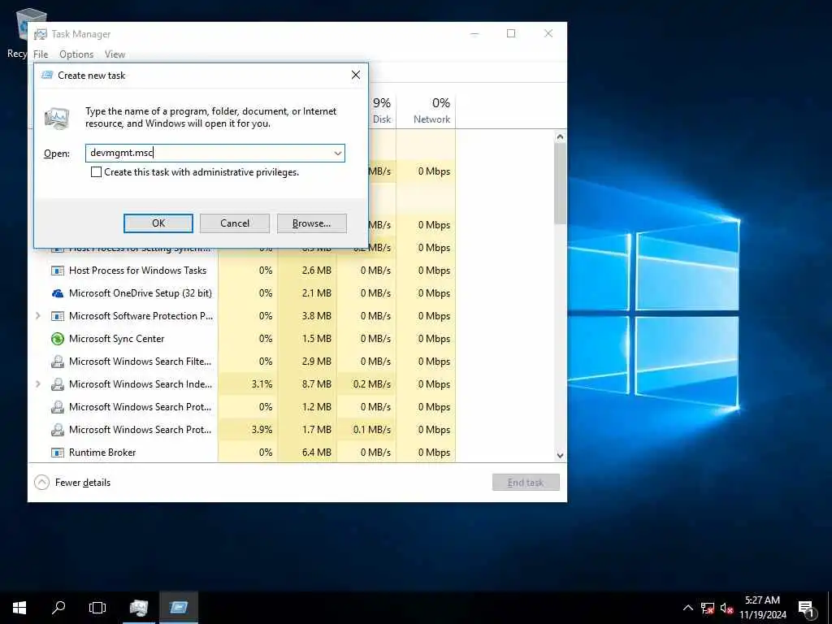The height and width of the screenshot is (624, 832).
Task: Open the Action Center notifications icon
Action: coord(806,609)
